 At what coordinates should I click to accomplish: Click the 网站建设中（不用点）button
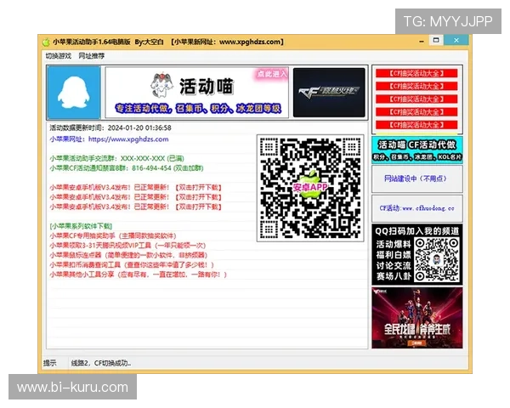[x=417, y=178]
